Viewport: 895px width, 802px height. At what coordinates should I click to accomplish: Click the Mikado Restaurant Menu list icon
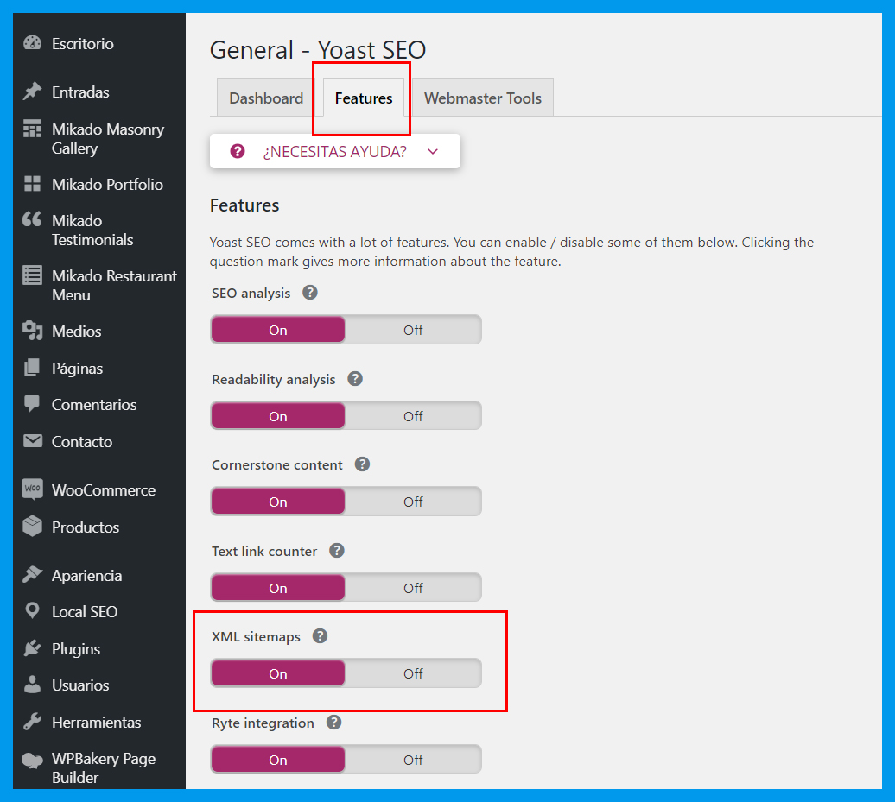point(33,275)
